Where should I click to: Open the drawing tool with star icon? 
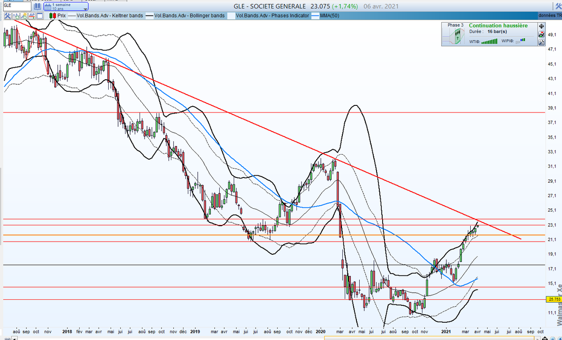pyautogui.click(x=23, y=15)
